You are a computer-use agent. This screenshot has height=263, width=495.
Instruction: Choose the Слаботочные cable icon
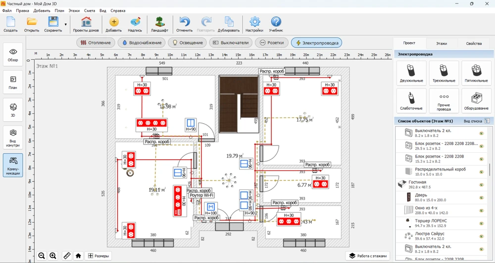[x=411, y=100]
